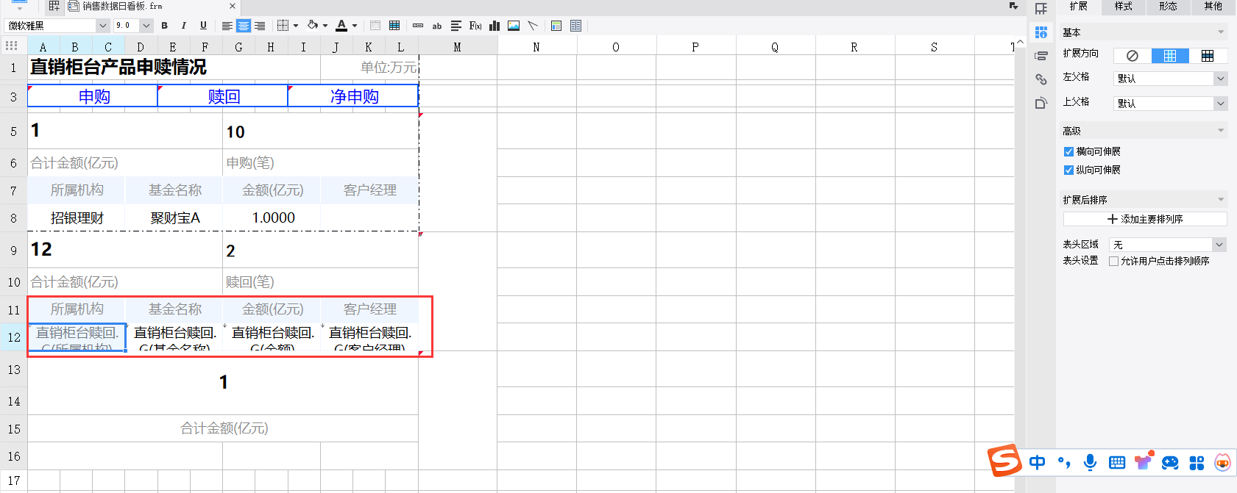Insert a slope line
Viewport: 1237px width, 493px height.
click(x=533, y=26)
